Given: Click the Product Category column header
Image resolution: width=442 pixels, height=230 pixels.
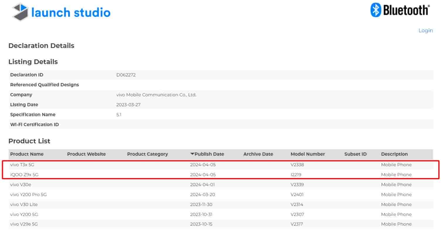Looking at the screenshot, I should (x=147, y=154).
